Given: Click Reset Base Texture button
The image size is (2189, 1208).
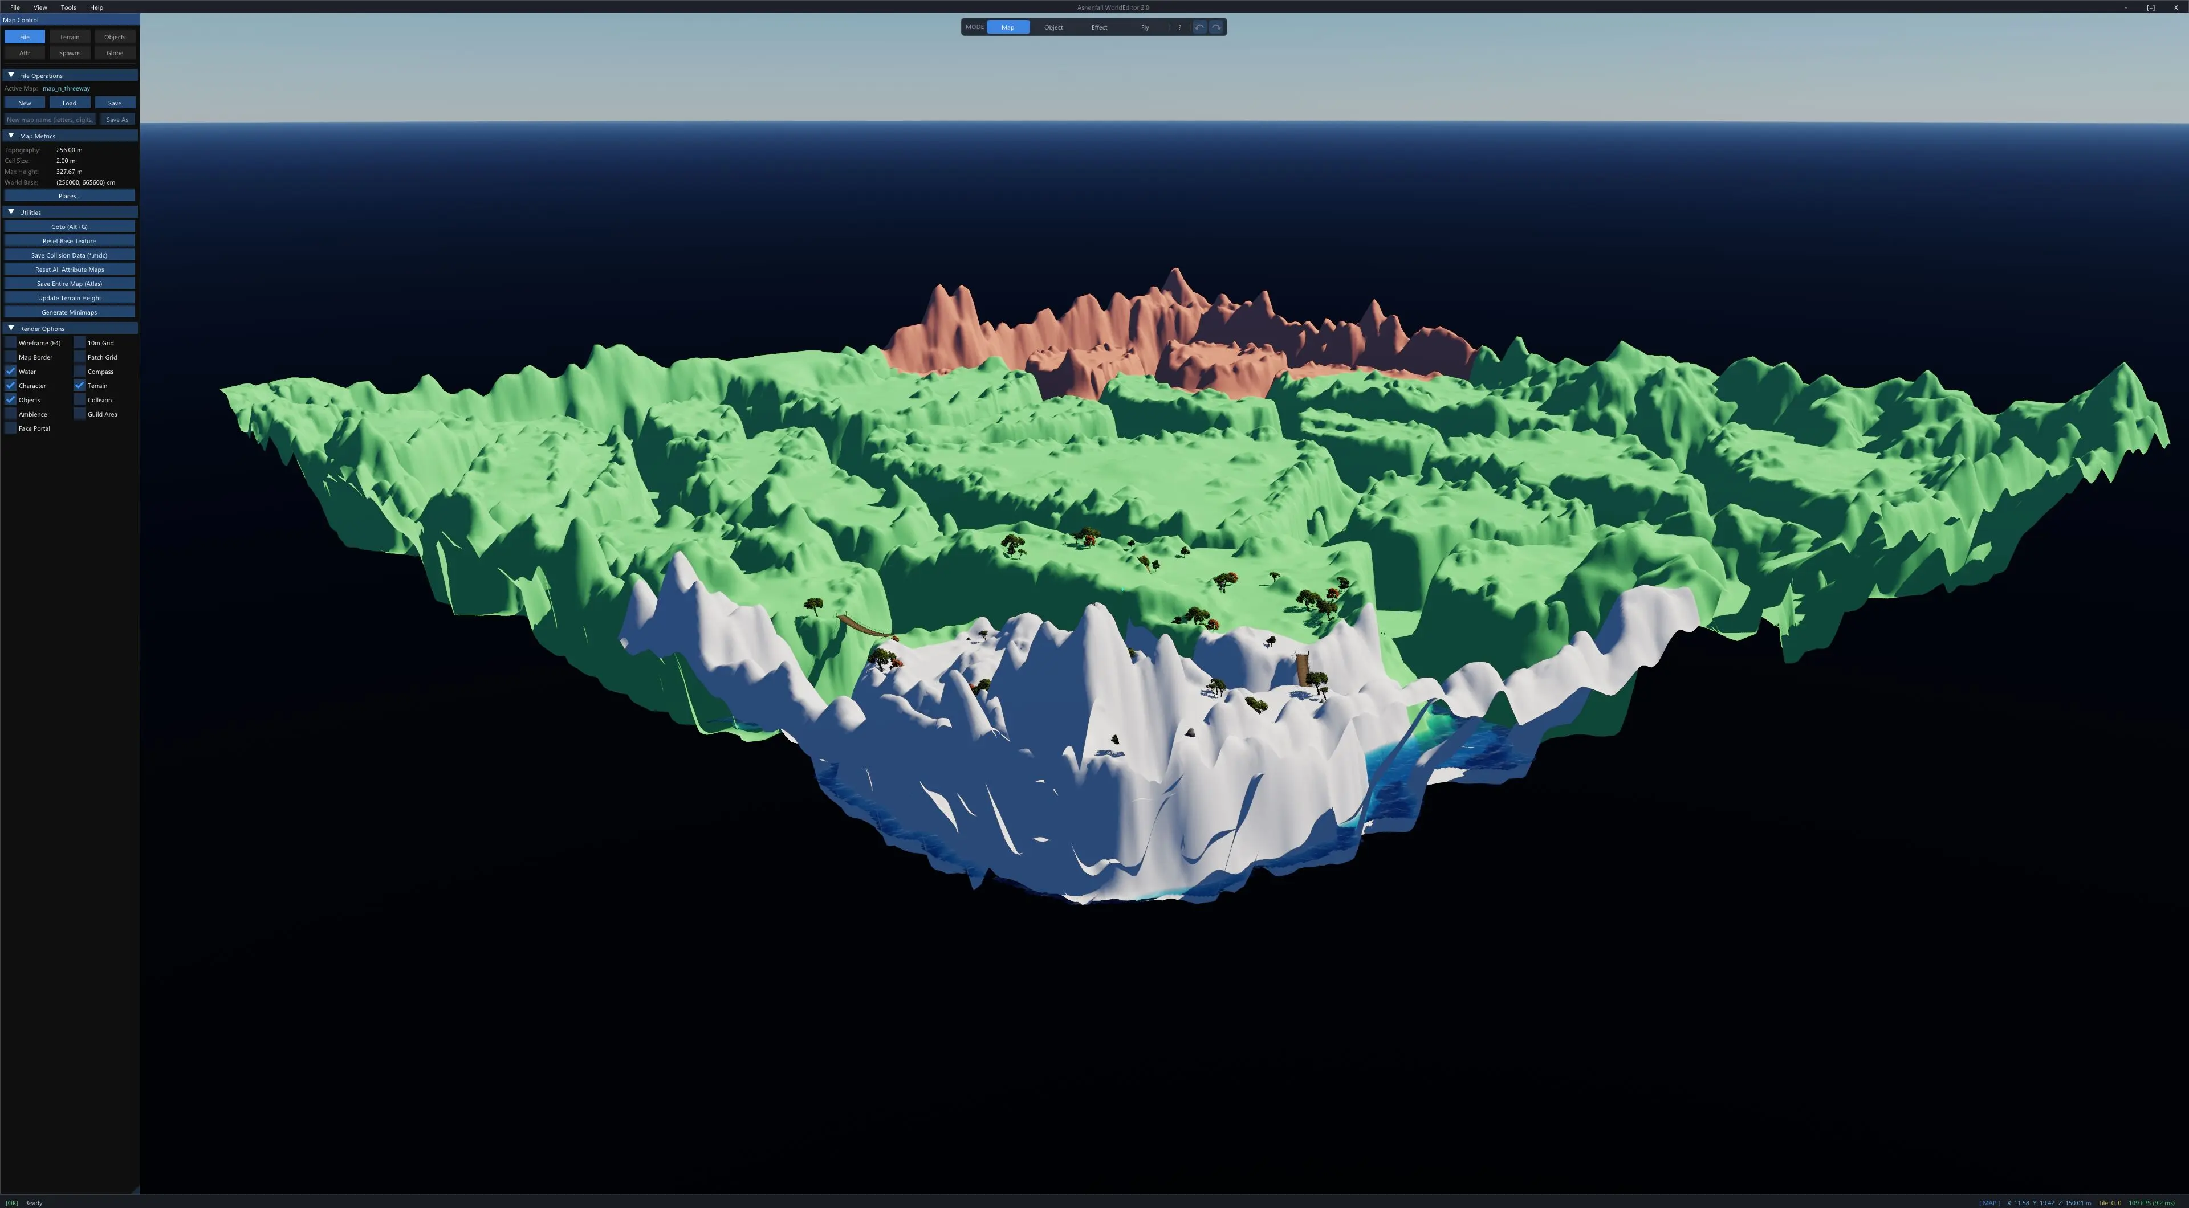Looking at the screenshot, I should (x=70, y=241).
